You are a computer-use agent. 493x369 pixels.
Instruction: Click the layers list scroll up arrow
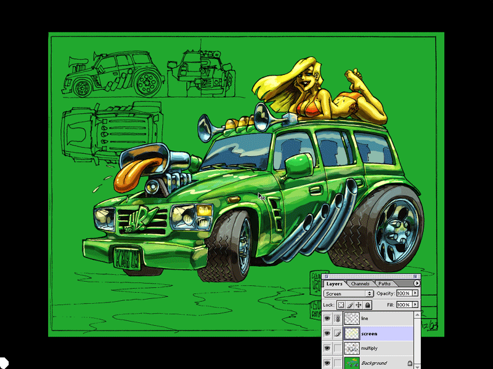(417, 315)
